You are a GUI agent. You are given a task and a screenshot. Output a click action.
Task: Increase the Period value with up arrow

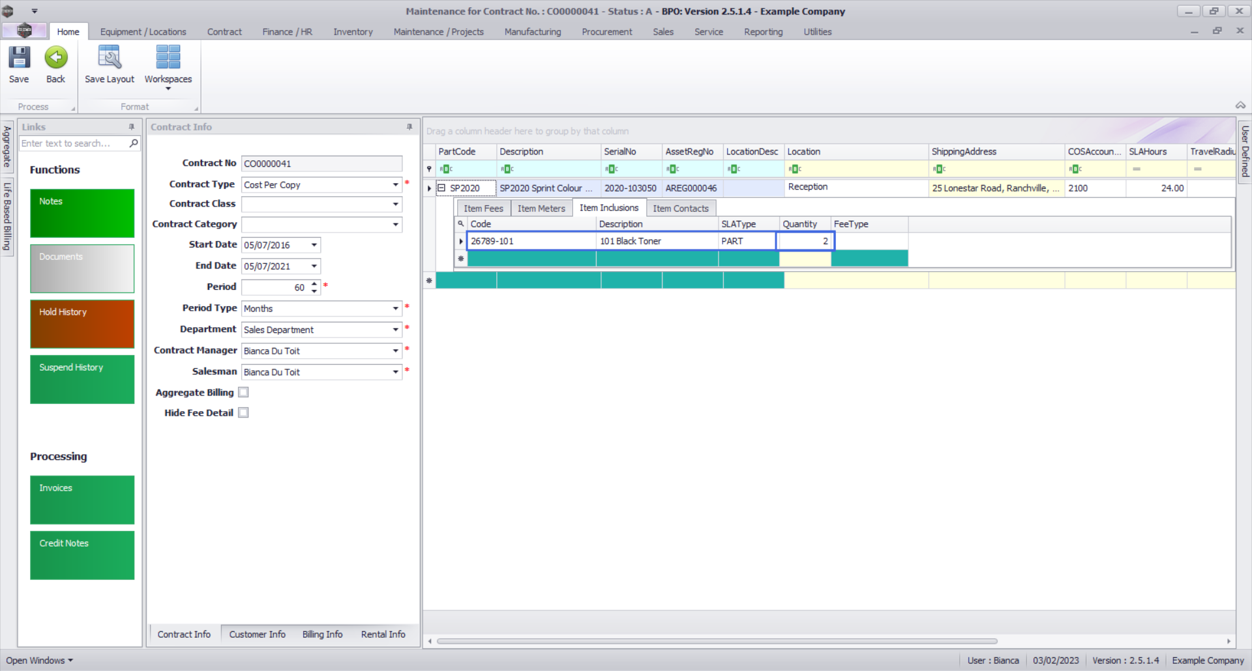pyautogui.click(x=314, y=283)
